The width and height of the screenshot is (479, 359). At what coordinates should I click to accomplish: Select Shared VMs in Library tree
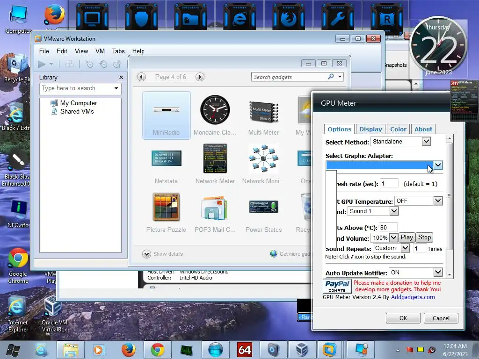point(77,111)
